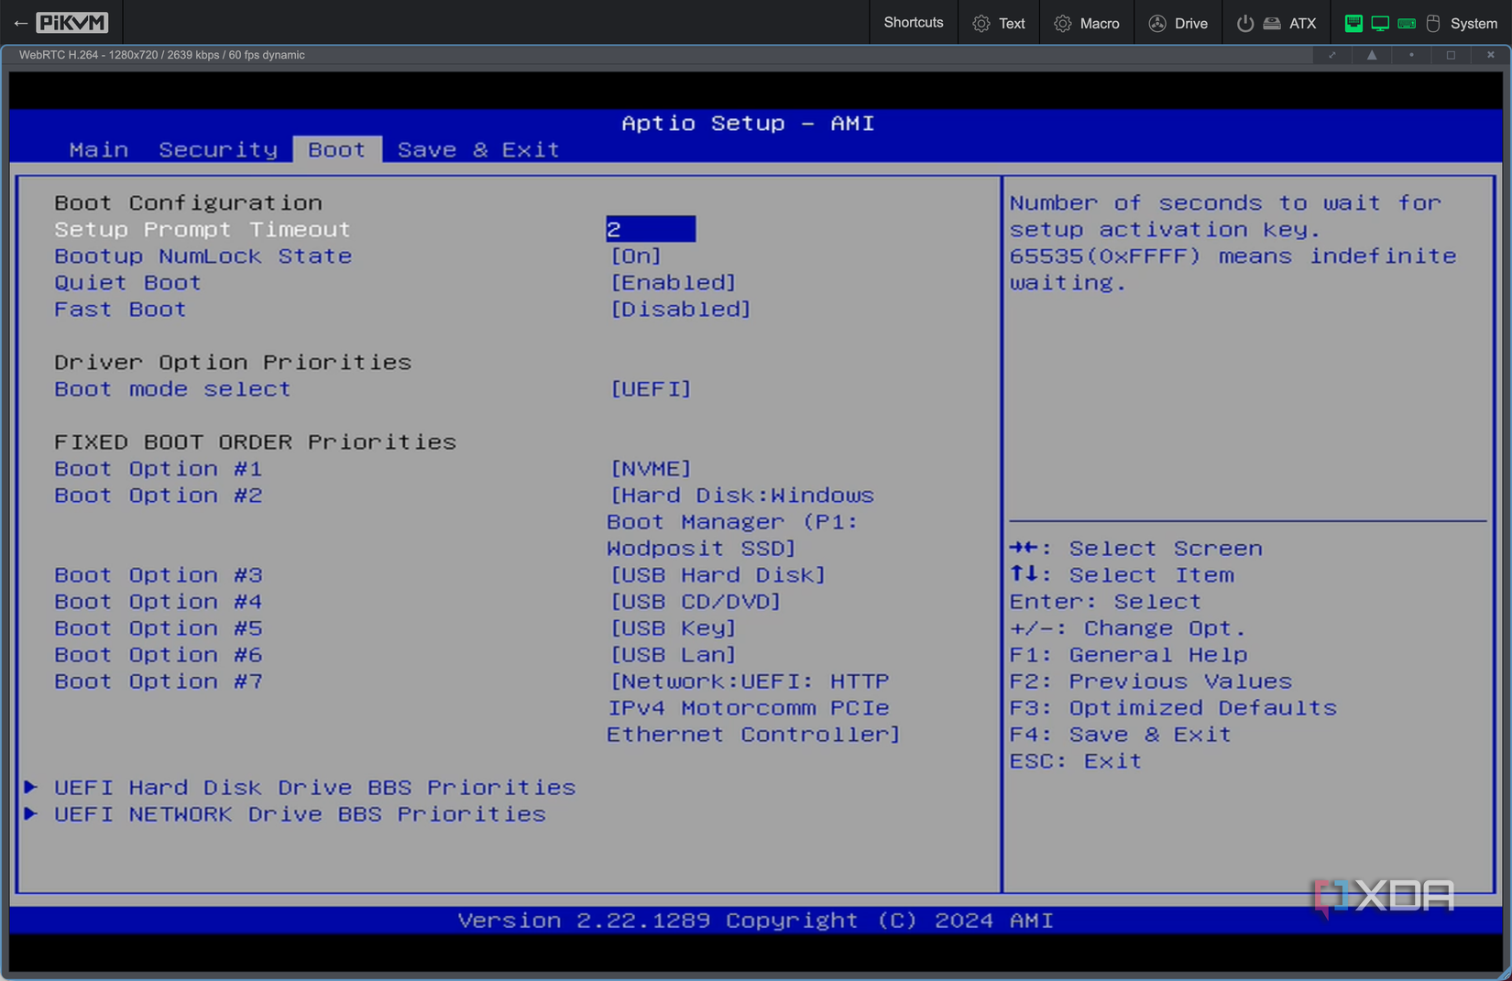Click the mouse status icon near System
This screenshot has width=1512, height=981.
click(x=1431, y=23)
